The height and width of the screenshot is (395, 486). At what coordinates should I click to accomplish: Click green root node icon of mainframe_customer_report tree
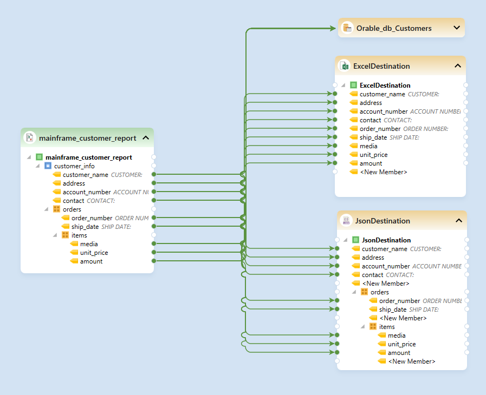point(39,157)
